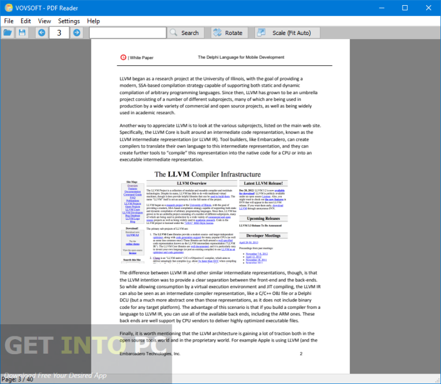The image size is (441, 384).
Task: Open a PDF file with the folder icon
Action: pos(7,33)
